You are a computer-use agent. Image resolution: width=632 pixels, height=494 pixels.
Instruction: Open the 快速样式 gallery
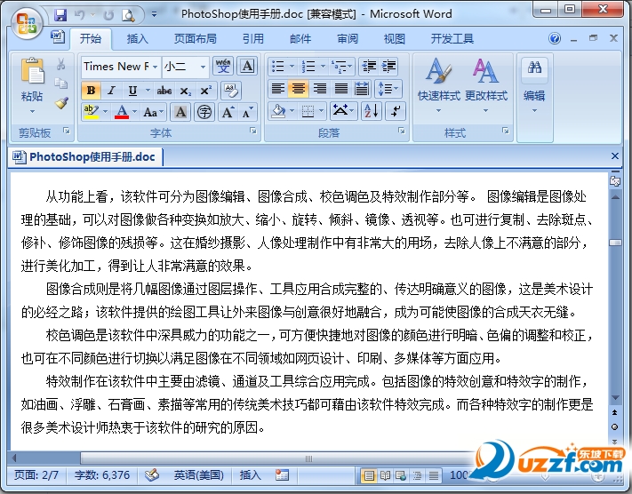[x=438, y=85]
